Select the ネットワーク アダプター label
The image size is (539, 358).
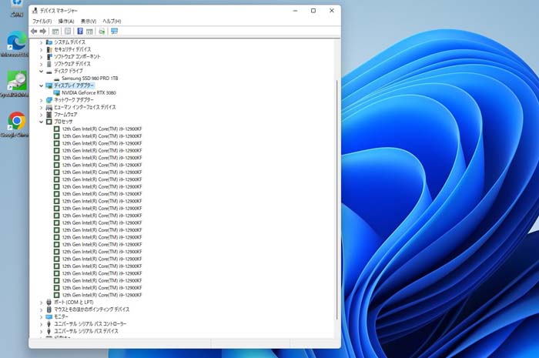pyautogui.click(x=74, y=100)
